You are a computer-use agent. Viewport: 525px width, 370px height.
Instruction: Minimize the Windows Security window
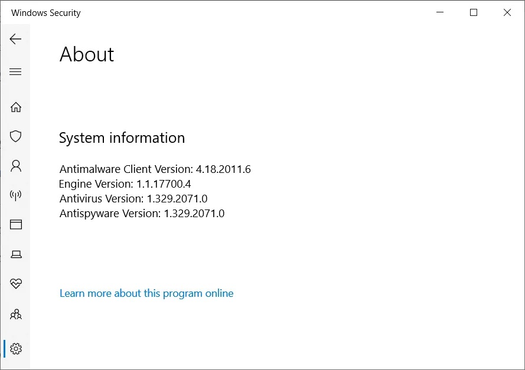pos(440,13)
